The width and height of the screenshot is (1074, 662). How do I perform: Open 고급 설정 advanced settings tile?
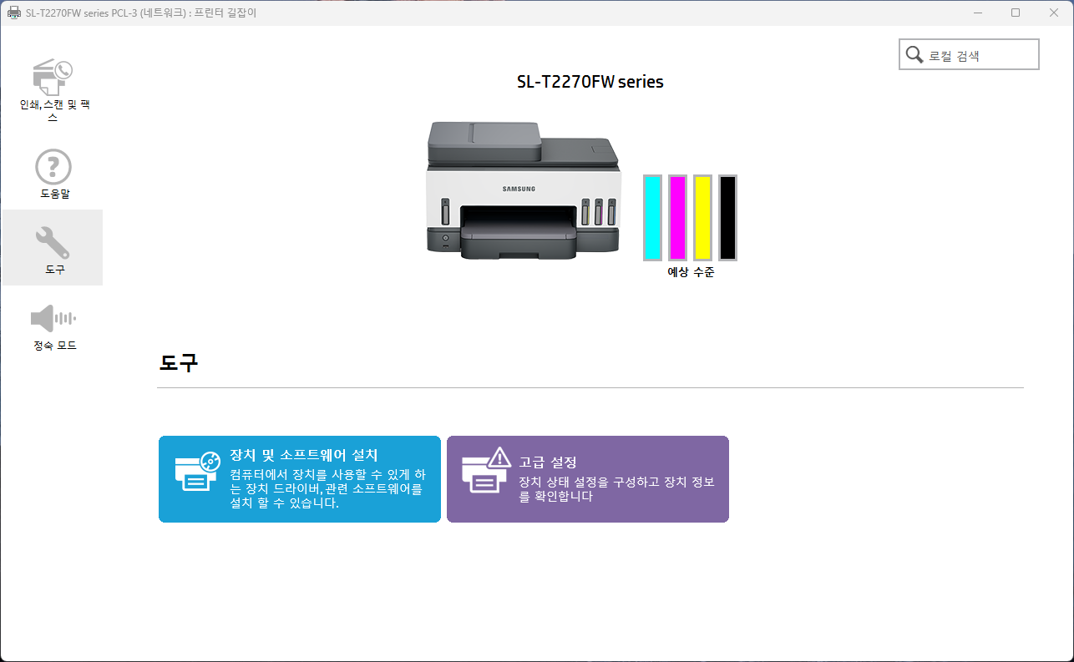tap(588, 479)
